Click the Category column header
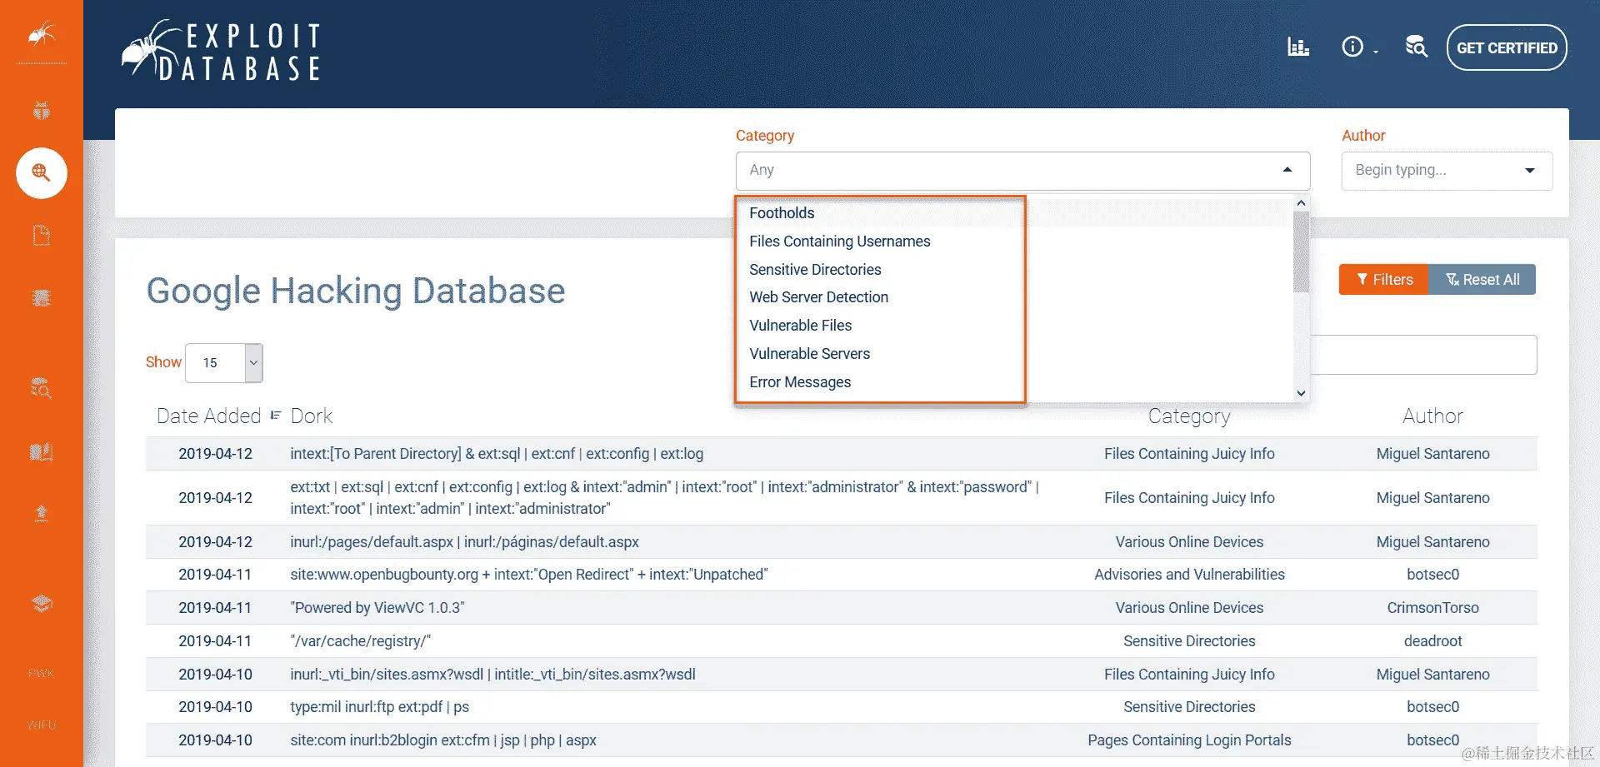 click(x=1189, y=416)
